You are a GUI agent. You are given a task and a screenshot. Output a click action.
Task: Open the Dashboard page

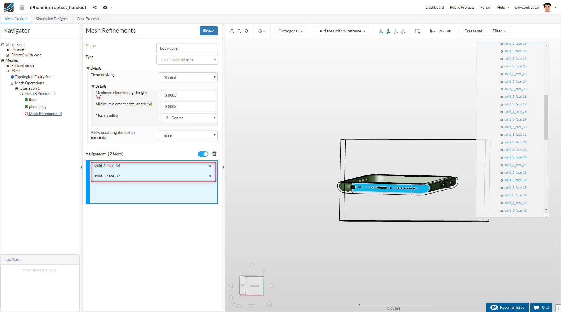coord(434,7)
